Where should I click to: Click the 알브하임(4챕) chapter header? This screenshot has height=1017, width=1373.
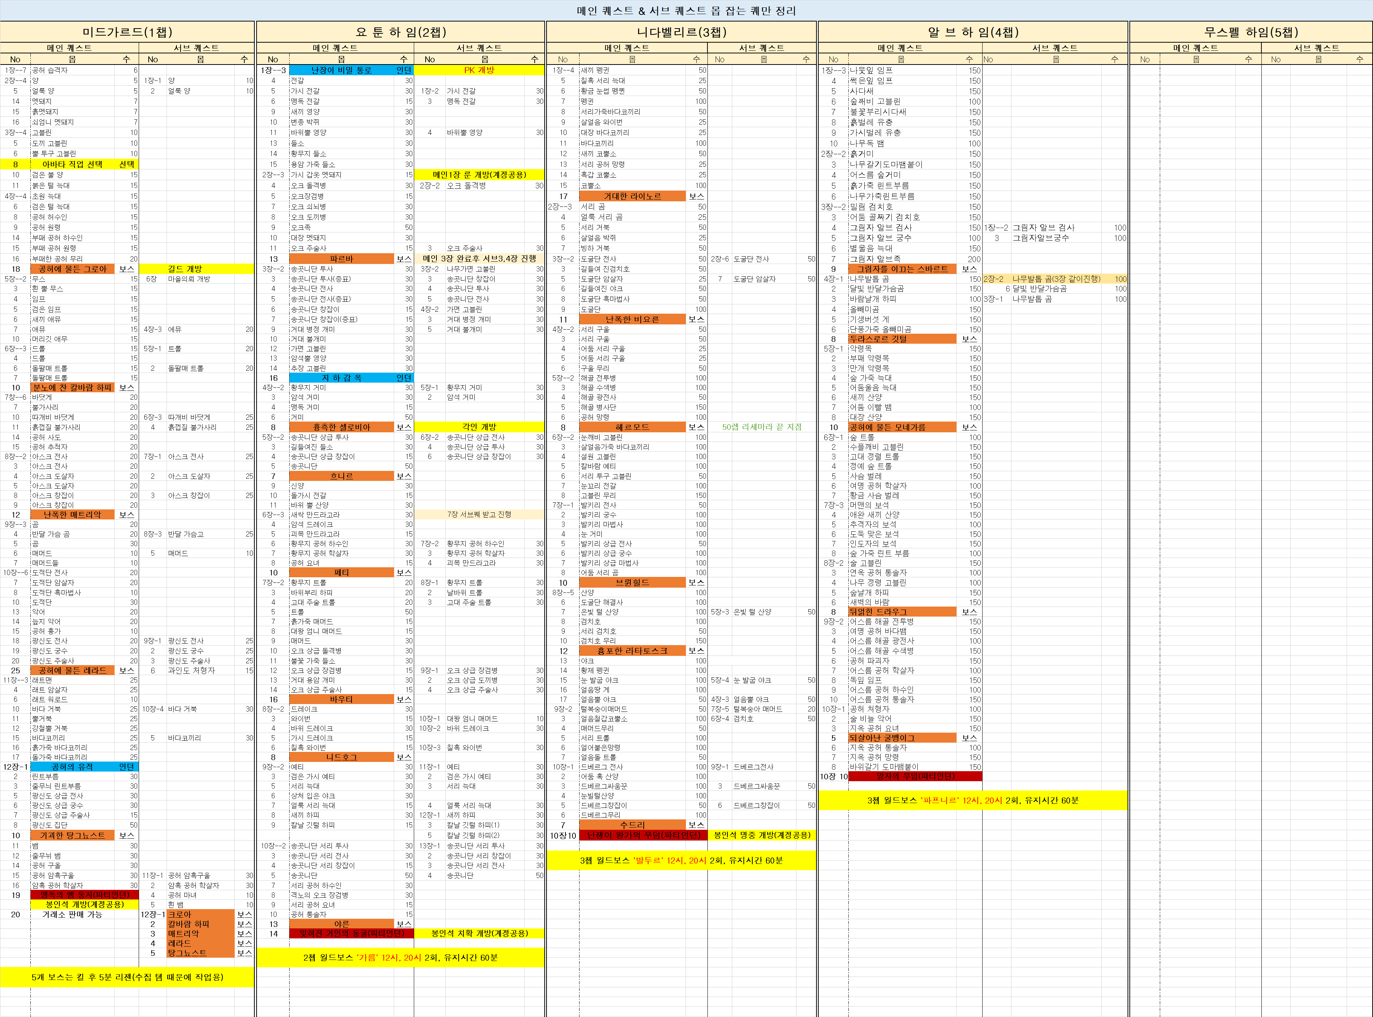coord(973,32)
